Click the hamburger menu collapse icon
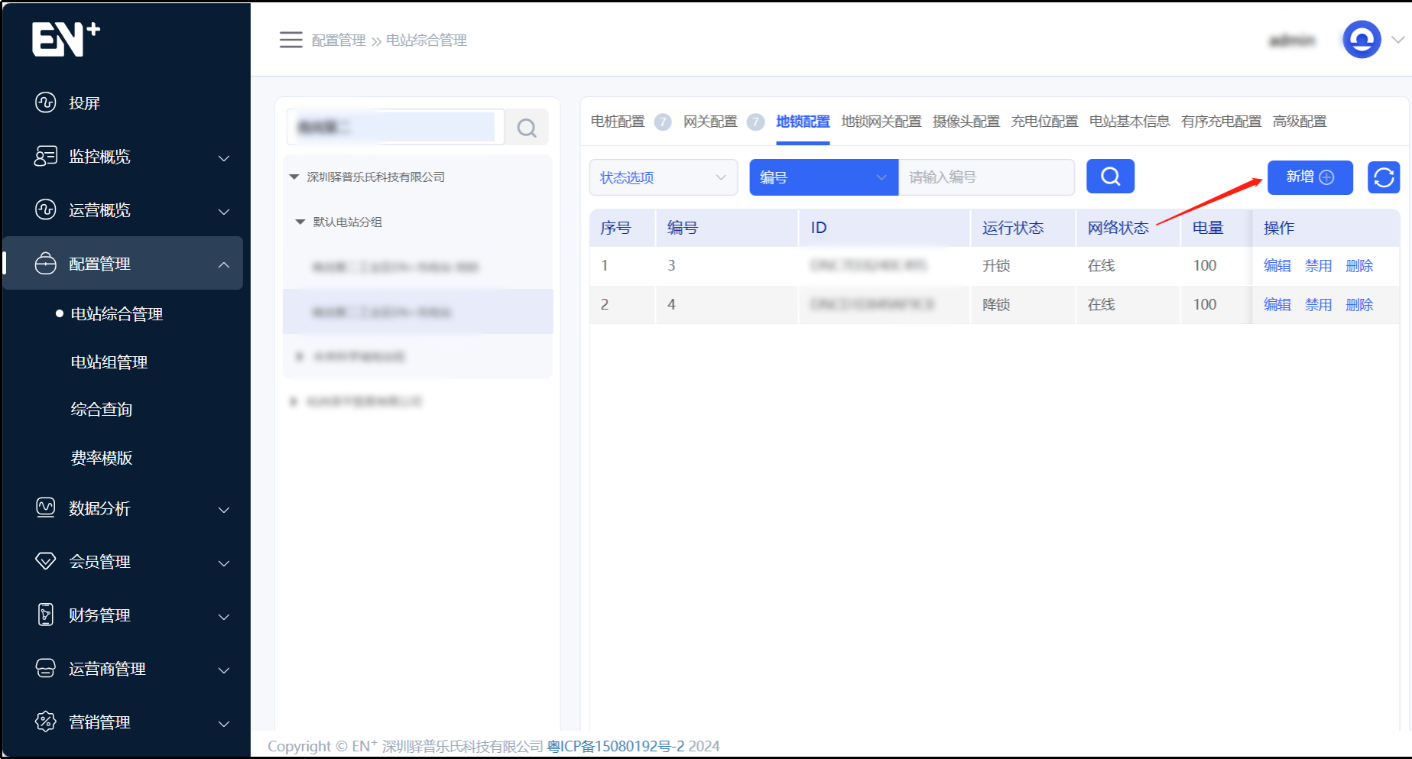Image resolution: width=1412 pixels, height=759 pixels. coord(291,40)
